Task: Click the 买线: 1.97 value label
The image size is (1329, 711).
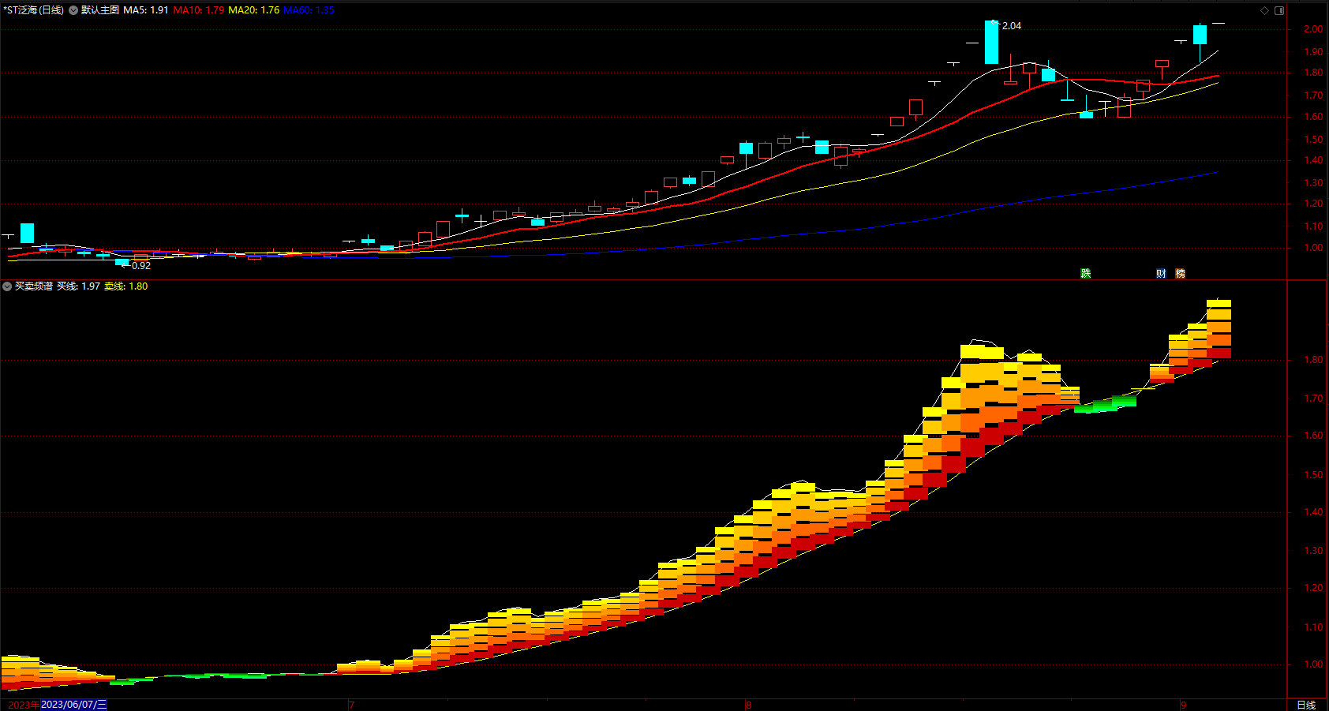Action: tap(79, 286)
